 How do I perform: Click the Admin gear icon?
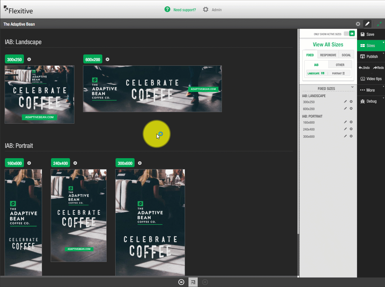click(205, 10)
